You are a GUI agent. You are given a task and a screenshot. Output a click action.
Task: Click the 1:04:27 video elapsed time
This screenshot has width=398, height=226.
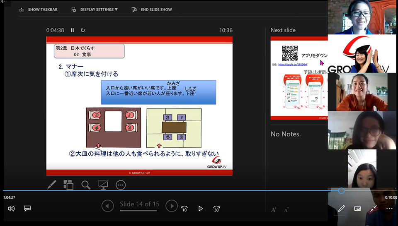click(x=9, y=197)
